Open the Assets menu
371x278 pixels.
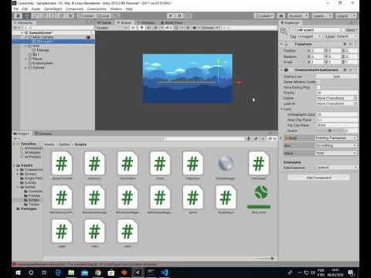click(x=36, y=8)
